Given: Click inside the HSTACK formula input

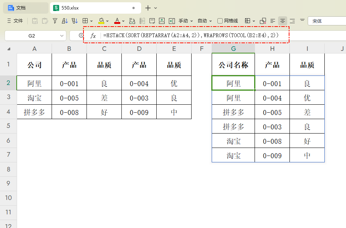Looking at the screenshot, I should point(191,35).
